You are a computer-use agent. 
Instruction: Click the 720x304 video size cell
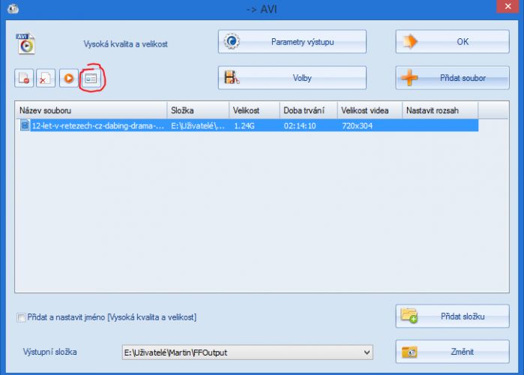357,126
